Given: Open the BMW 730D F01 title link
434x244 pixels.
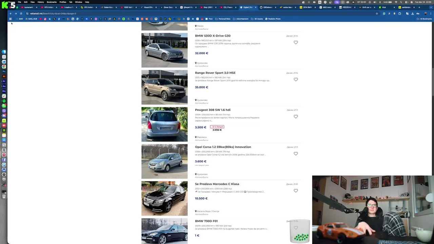Looking at the screenshot, I should pos(206,221).
